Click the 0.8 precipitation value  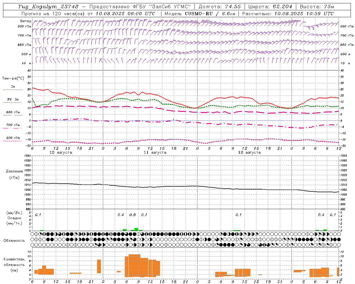pyautogui.click(x=133, y=215)
